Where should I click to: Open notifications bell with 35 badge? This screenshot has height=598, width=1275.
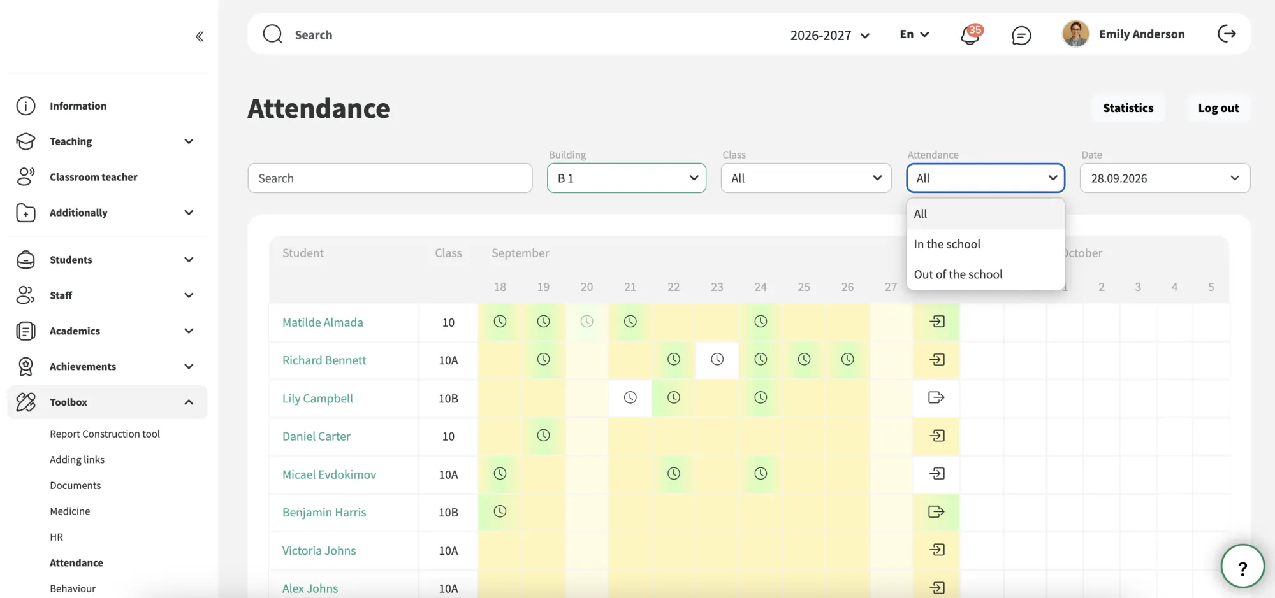point(971,34)
